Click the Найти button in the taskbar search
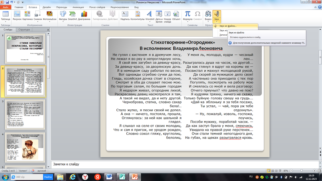 point(48,177)
